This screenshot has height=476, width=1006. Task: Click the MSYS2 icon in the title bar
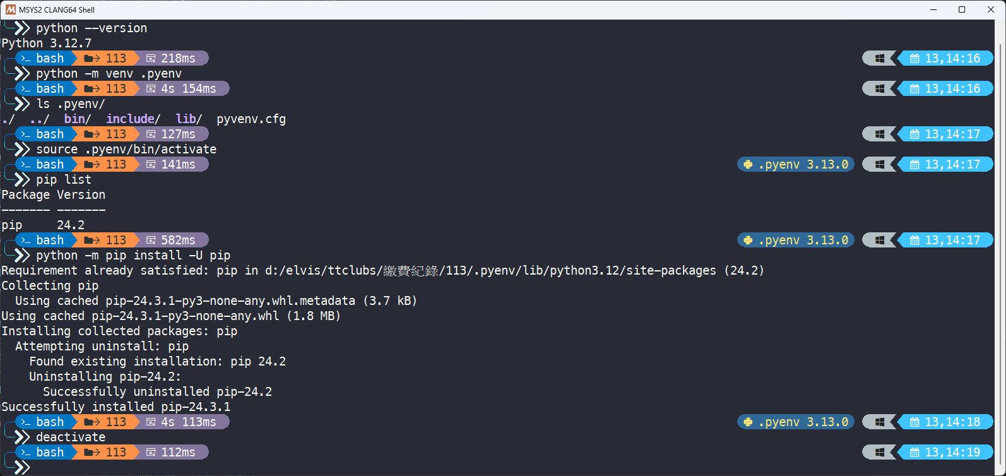(11, 9)
